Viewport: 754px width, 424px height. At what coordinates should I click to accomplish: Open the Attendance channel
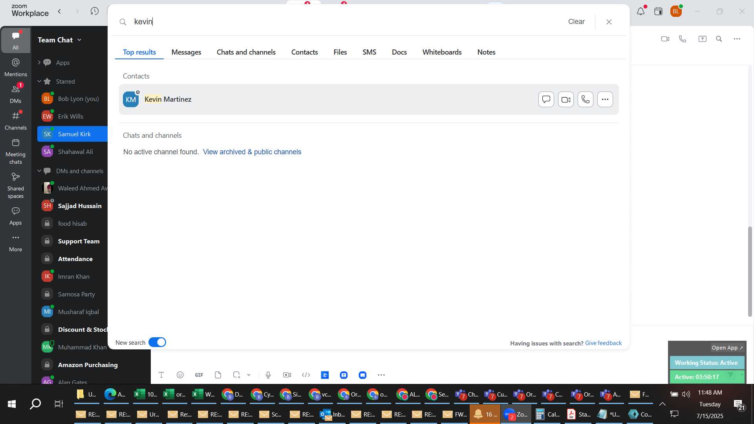coord(73,259)
